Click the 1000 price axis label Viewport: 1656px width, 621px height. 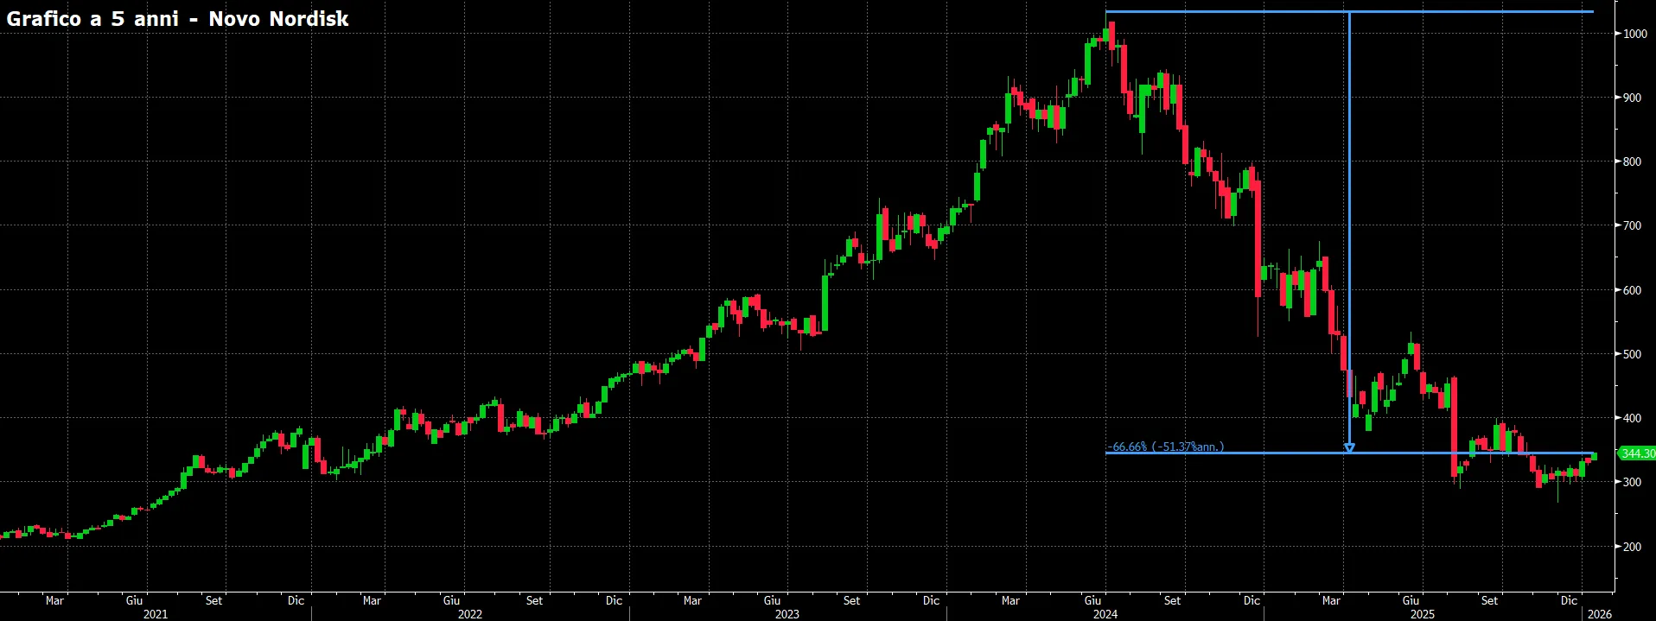coord(1634,34)
